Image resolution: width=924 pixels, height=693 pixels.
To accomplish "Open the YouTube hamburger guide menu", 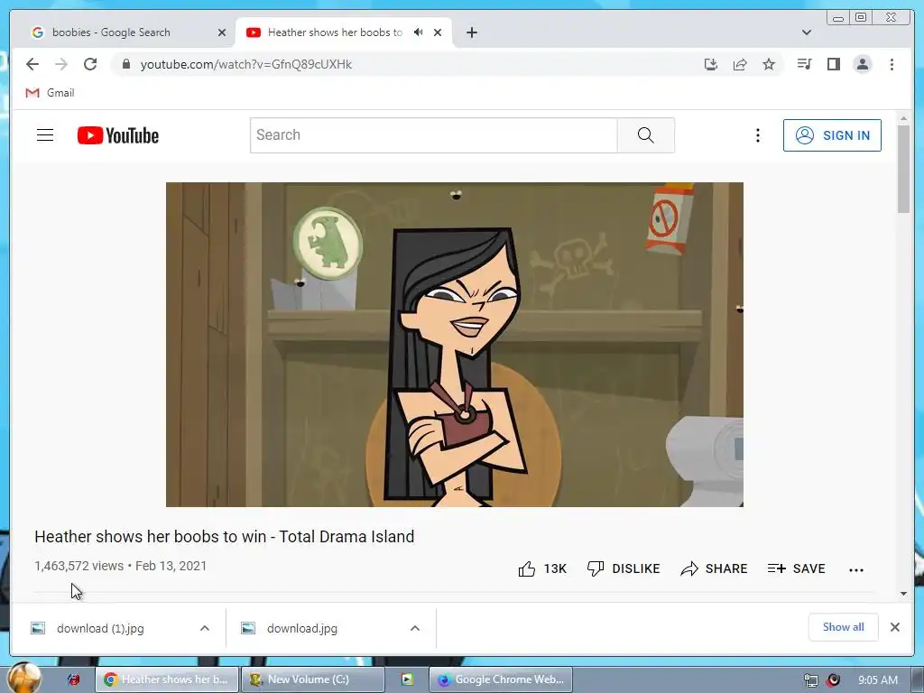I will pos(45,135).
